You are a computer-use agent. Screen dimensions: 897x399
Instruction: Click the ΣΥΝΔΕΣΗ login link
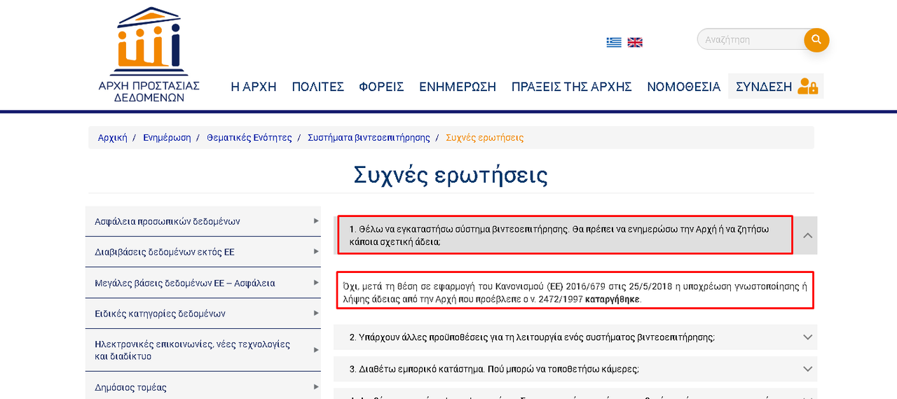pos(764,87)
